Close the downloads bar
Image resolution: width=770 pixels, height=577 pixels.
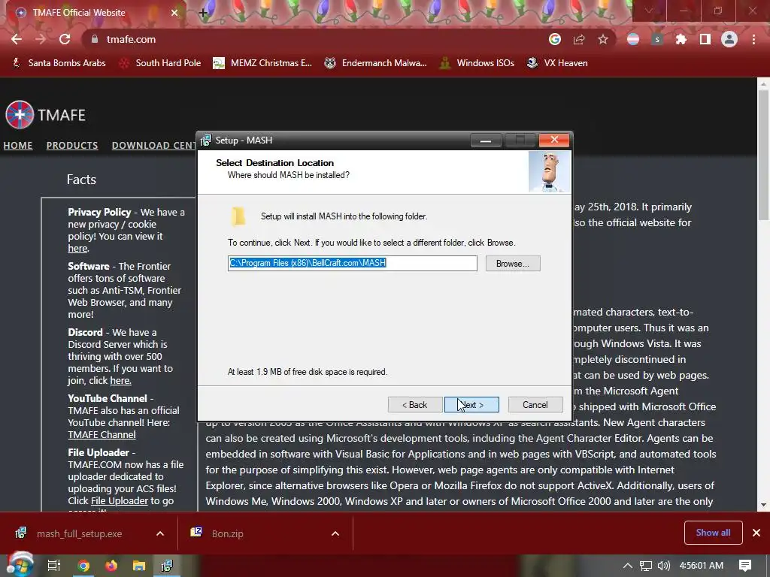[x=756, y=533]
